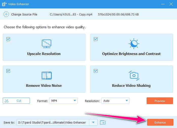Click the Change Source File label
This screenshot has width=177, height=128.
[x=24, y=14]
